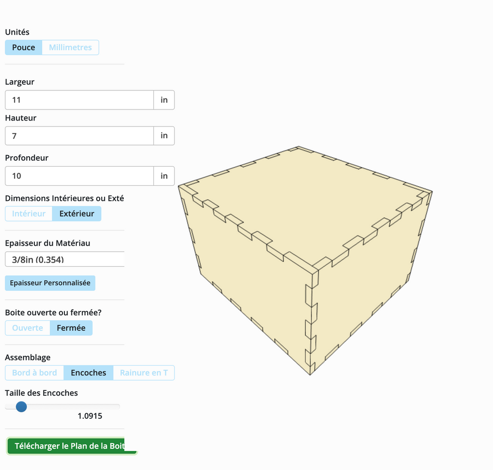Click 'Boite ouverte ou fermée?' label
493x470 pixels.
coord(53,312)
